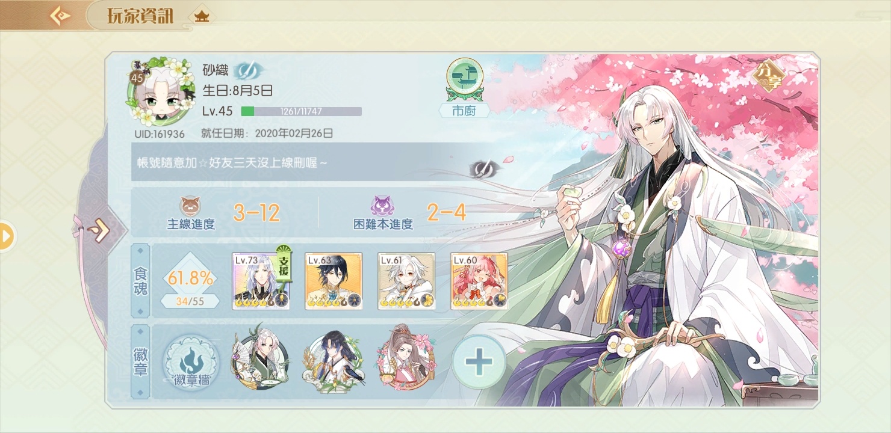
Task: Tap the back arrow icon
Action: (x=60, y=15)
